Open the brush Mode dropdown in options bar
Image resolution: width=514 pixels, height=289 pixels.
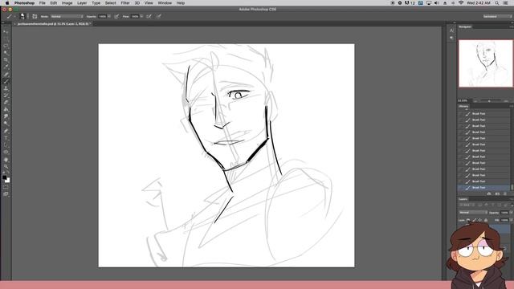pyautogui.click(x=67, y=16)
